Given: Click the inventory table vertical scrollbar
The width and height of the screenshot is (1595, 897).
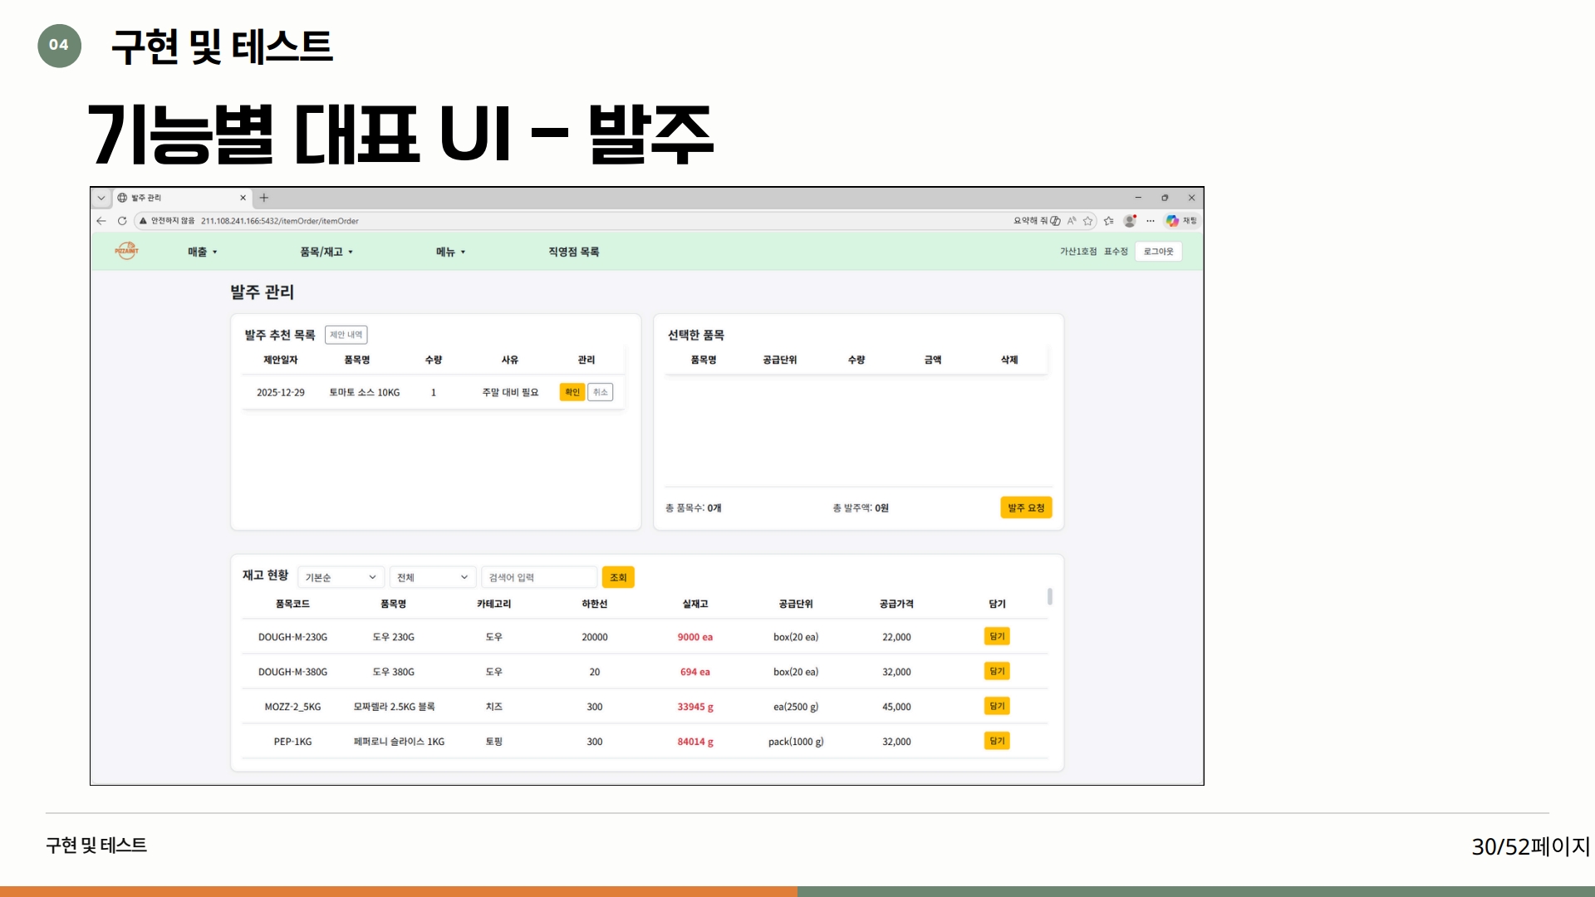Looking at the screenshot, I should 1050,596.
